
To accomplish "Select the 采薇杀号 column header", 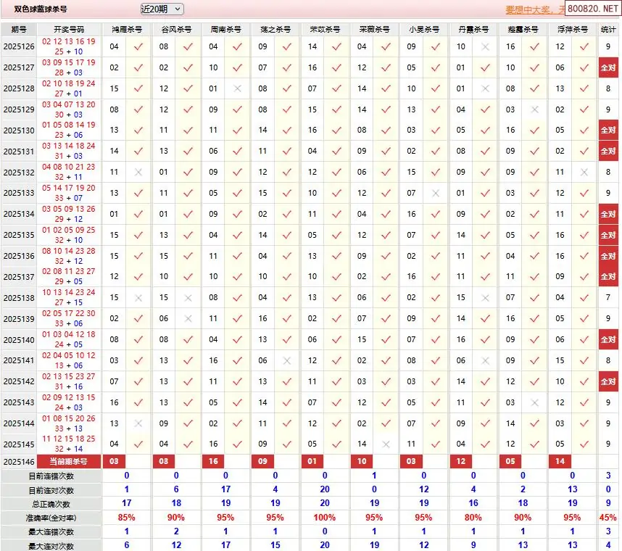I will tap(374, 29).
